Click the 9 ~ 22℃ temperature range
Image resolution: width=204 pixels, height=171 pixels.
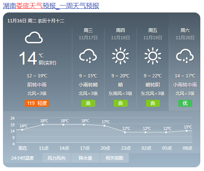(x=153, y=76)
